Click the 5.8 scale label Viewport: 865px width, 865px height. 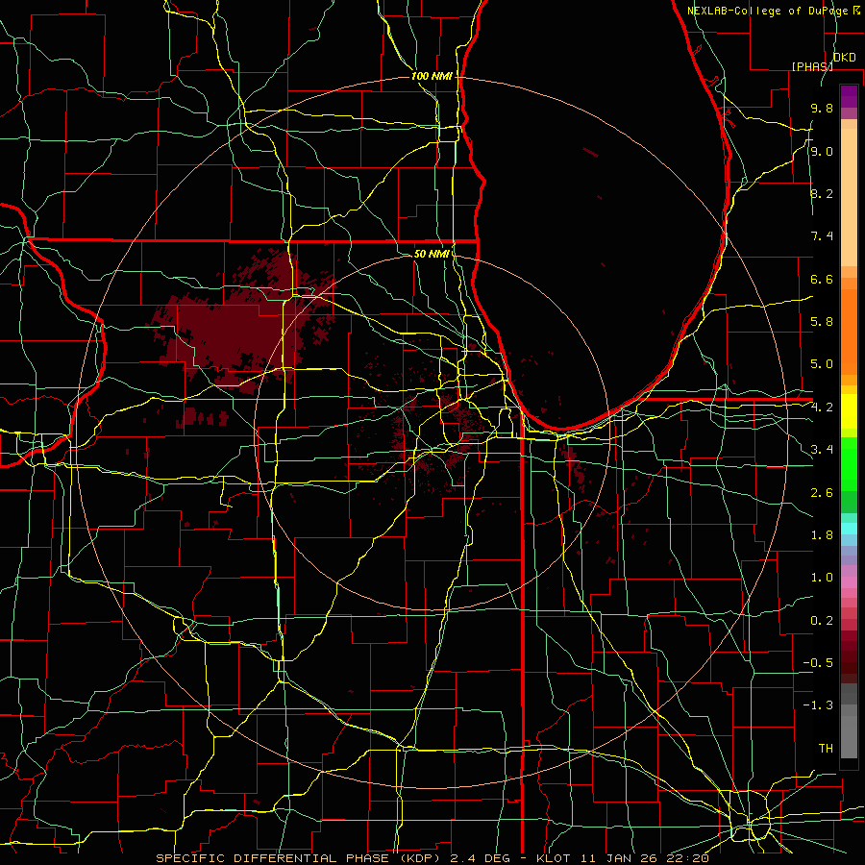822,322
